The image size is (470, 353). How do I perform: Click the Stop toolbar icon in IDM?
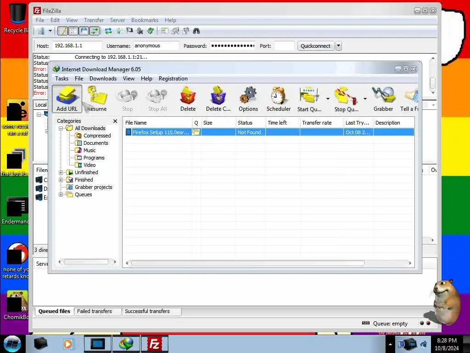(128, 99)
